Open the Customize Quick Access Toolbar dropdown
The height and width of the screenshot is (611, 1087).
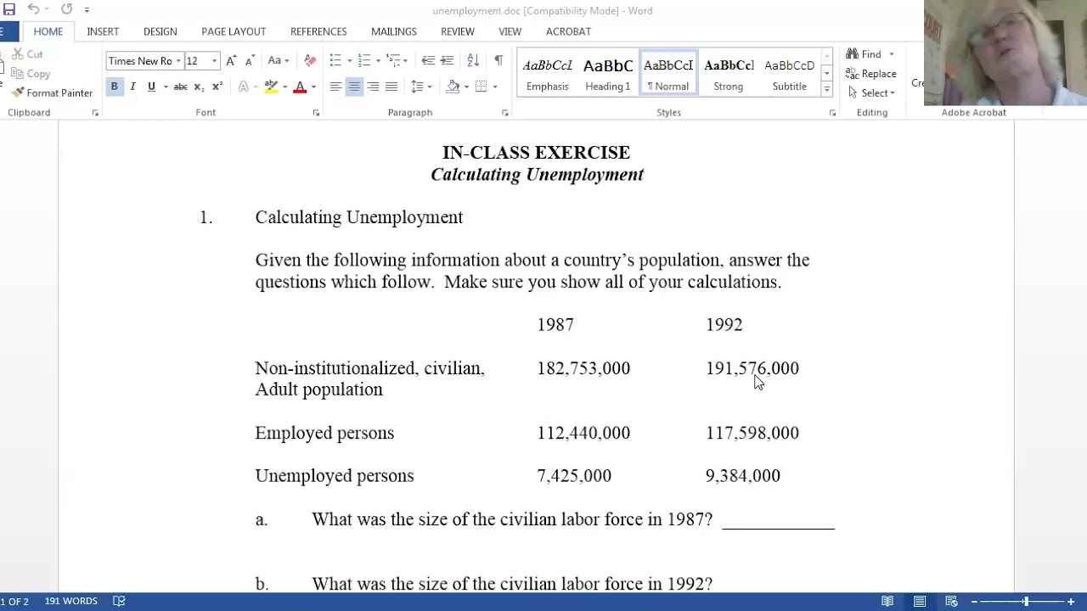tap(87, 10)
